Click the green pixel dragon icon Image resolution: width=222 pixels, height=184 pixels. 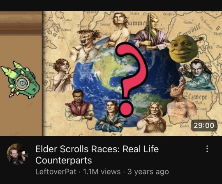tap(20, 80)
